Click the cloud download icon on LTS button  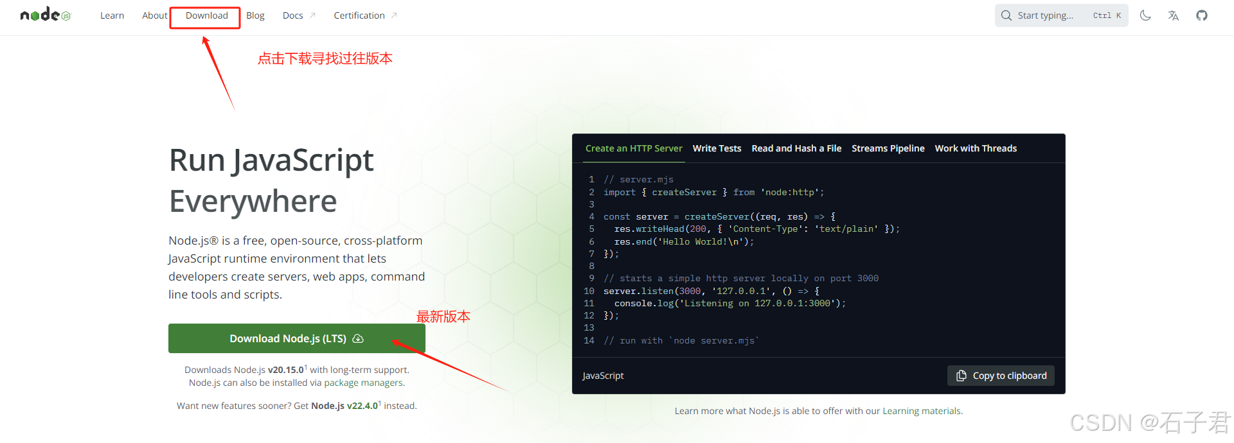point(358,338)
